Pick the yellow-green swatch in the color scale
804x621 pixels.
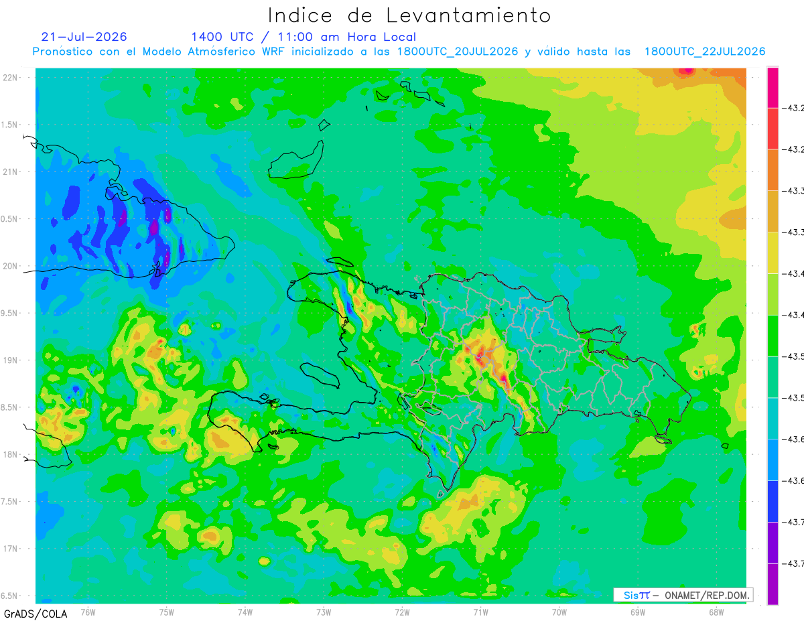773,294
